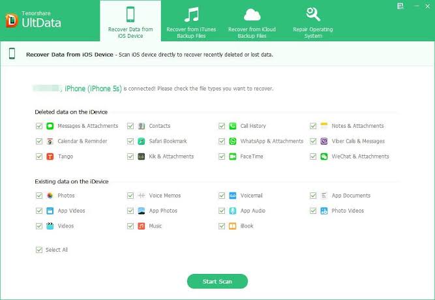The height and width of the screenshot is (300, 435).
Task: Open Recover Data from iOS Device tab
Action: click(x=130, y=21)
